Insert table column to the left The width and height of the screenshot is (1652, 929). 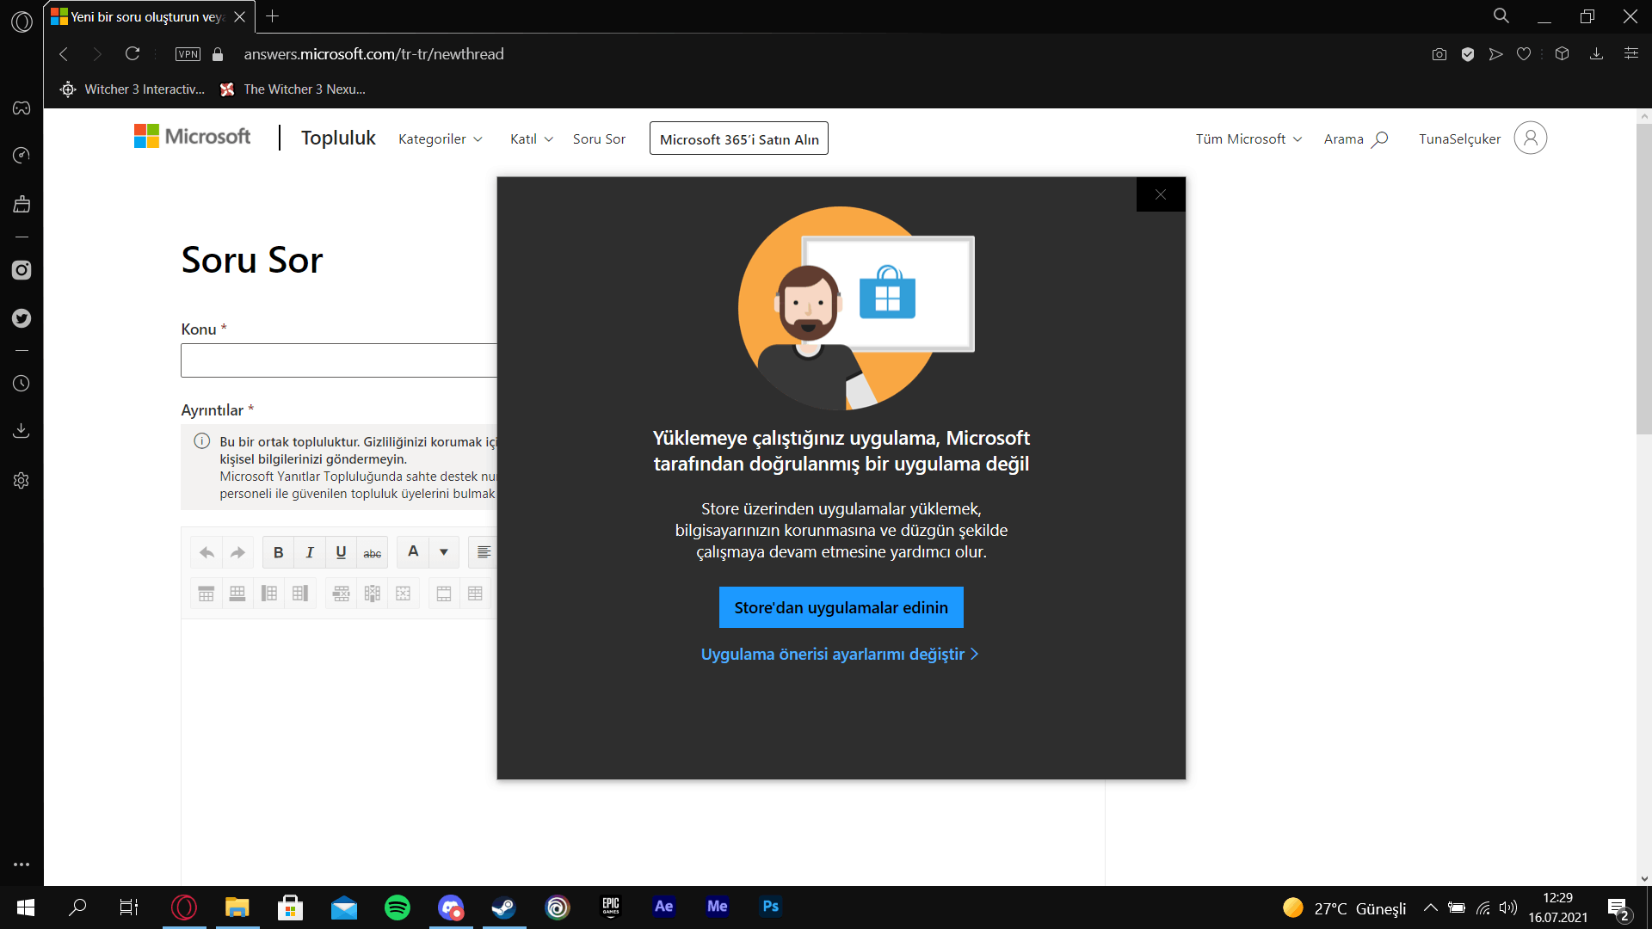(269, 594)
